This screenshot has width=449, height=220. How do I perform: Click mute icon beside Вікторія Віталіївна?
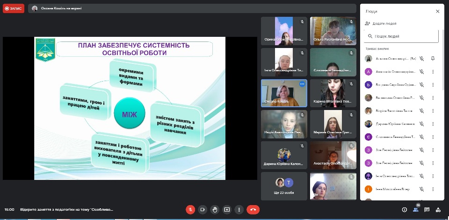point(421,111)
